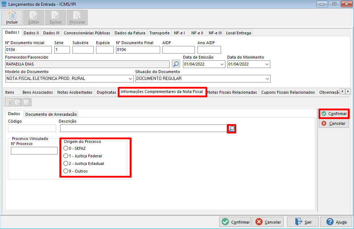Open the NF-e I tab
This screenshot has width=354, height=229.
(x=179, y=33)
